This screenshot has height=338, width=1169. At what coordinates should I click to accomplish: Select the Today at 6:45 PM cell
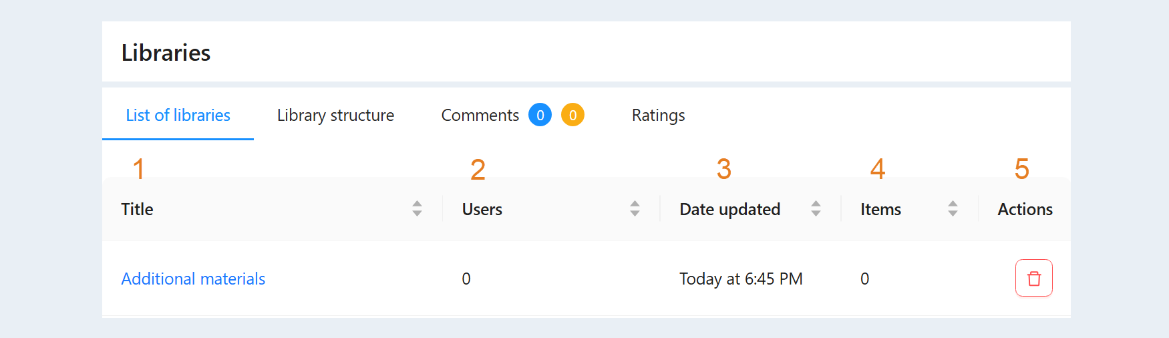[741, 279]
